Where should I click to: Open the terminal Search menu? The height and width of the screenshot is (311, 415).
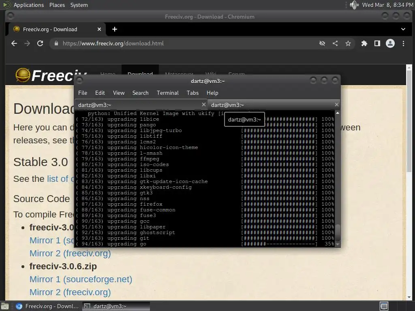tap(140, 93)
